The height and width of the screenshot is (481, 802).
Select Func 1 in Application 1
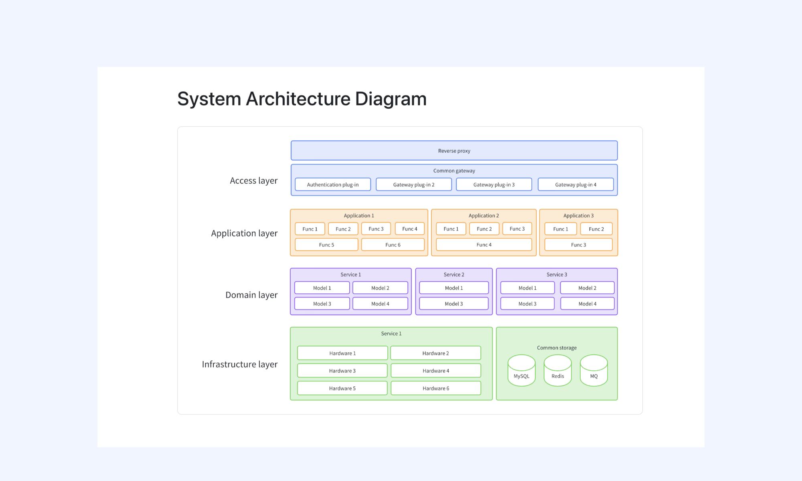[x=310, y=229]
